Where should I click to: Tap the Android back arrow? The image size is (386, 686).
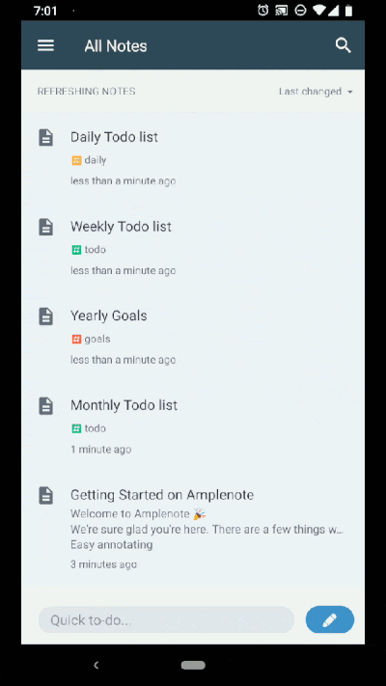(96, 666)
